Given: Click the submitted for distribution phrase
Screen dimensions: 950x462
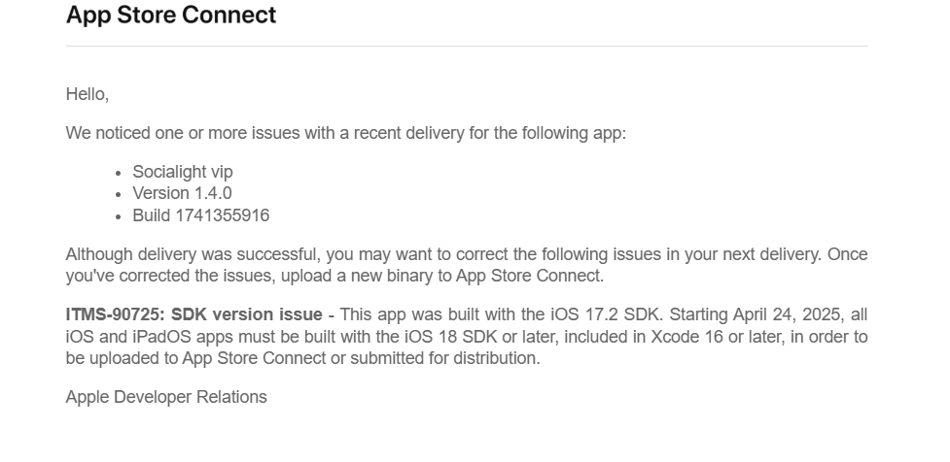Looking at the screenshot, I should tap(444, 358).
